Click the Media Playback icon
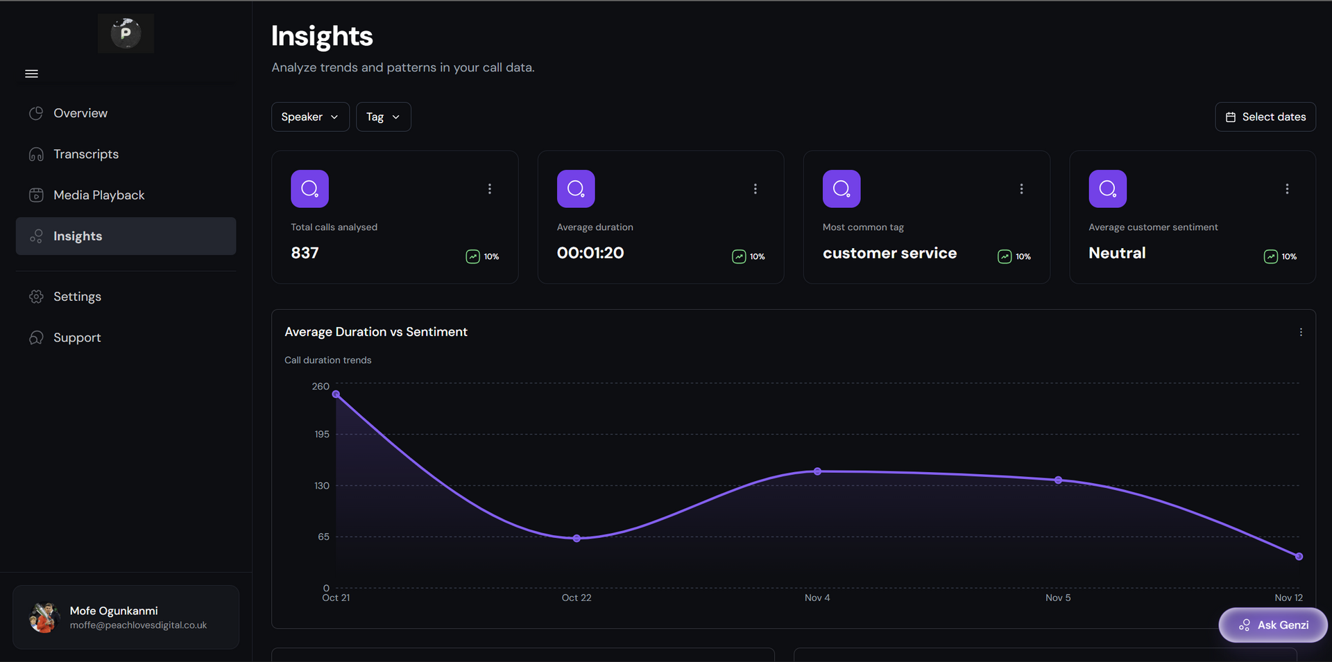Image resolution: width=1332 pixels, height=662 pixels. (x=36, y=195)
